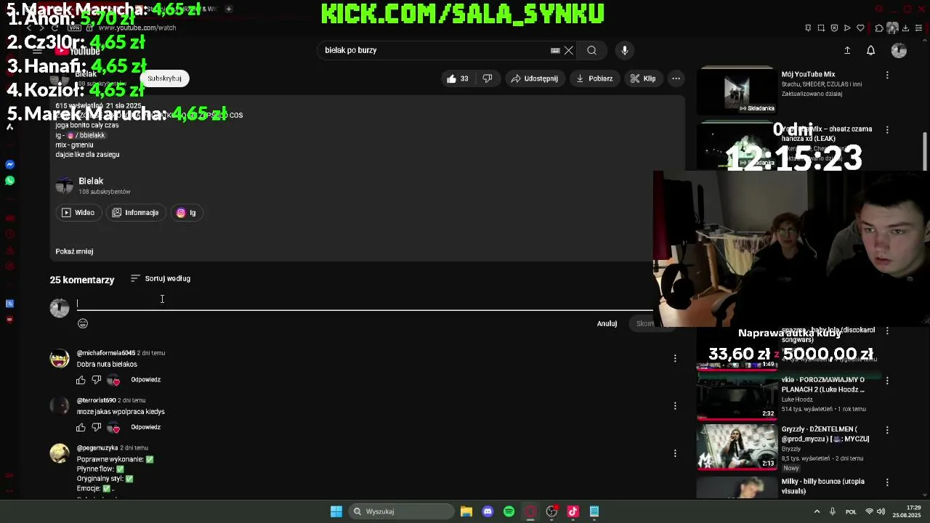This screenshot has height=523, width=930.
Task: Open YouTube notifications bell
Action: pos(870,50)
